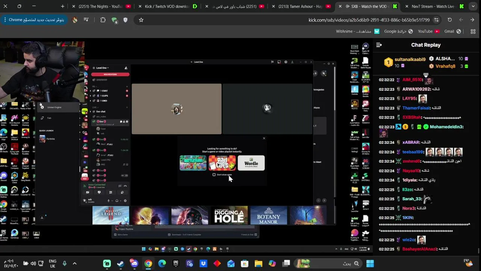This screenshot has height=271, width=481.
Task: Open Epic Games from the taskbar
Action: pyautogui.click(x=176, y=263)
